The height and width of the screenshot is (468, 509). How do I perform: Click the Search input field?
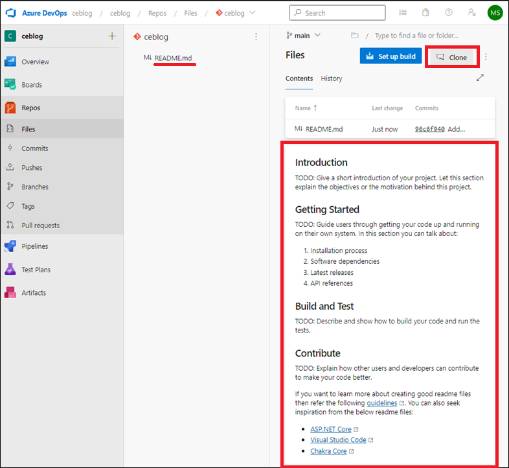pos(337,13)
